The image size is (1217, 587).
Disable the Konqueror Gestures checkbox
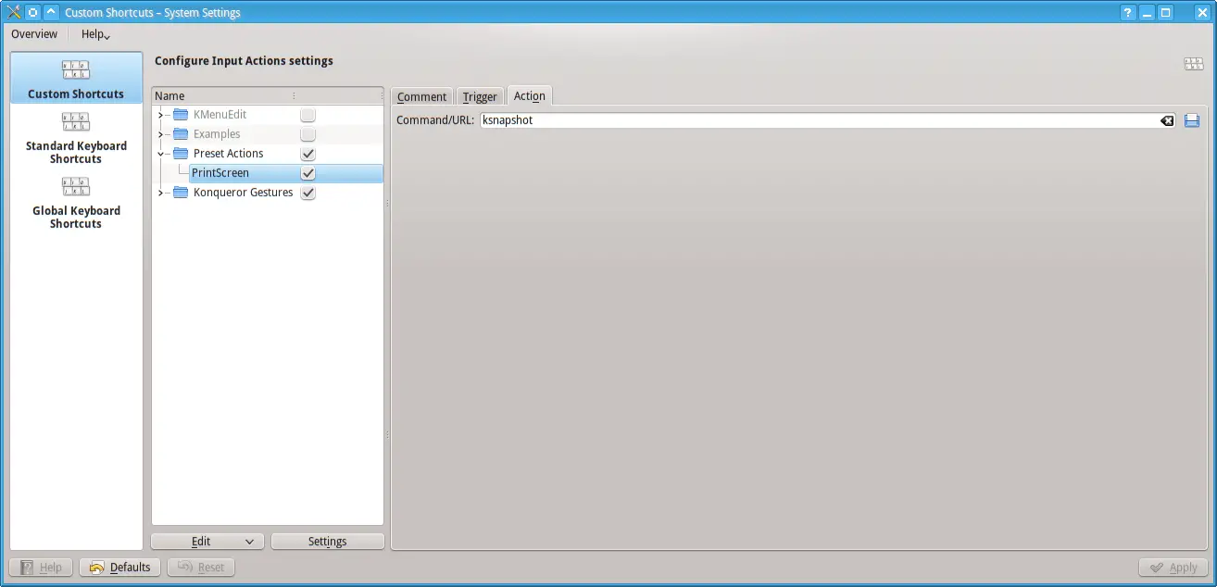pos(307,193)
